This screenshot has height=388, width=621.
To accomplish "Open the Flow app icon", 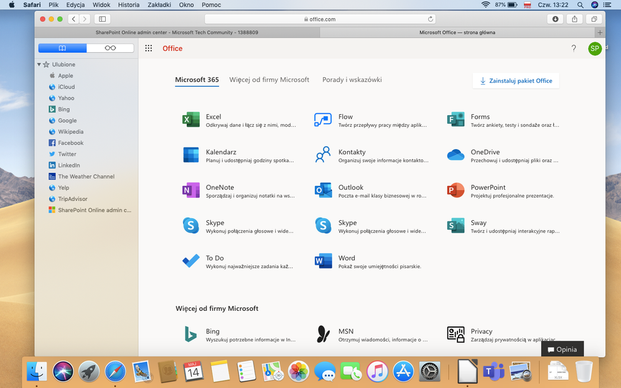I will point(323,119).
